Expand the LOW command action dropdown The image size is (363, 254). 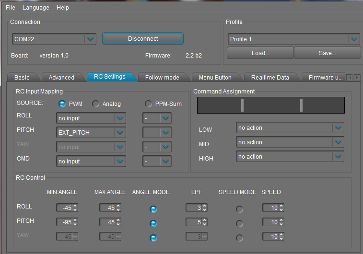coord(339,127)
